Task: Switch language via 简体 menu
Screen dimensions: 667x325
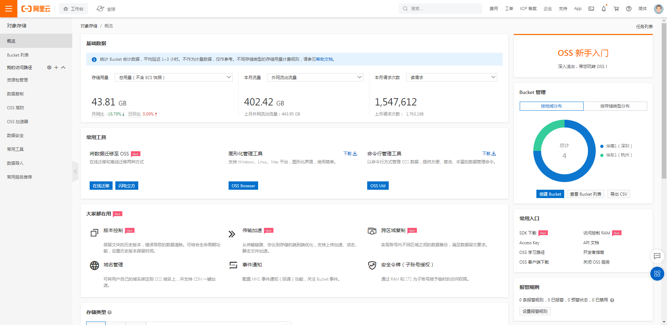Action: [643, 9]
